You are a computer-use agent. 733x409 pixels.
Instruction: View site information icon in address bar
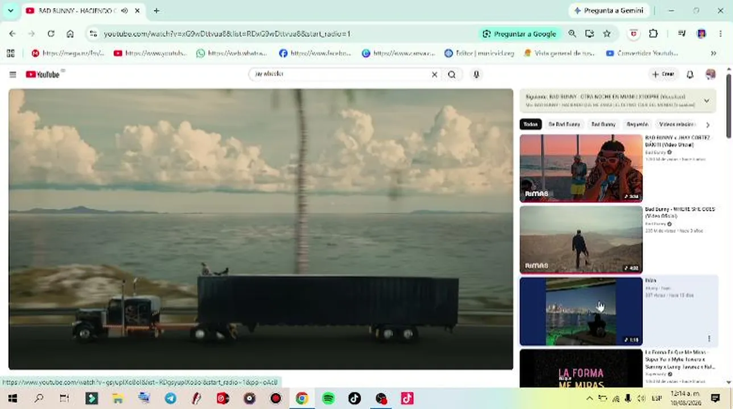(x=94, y=34)
